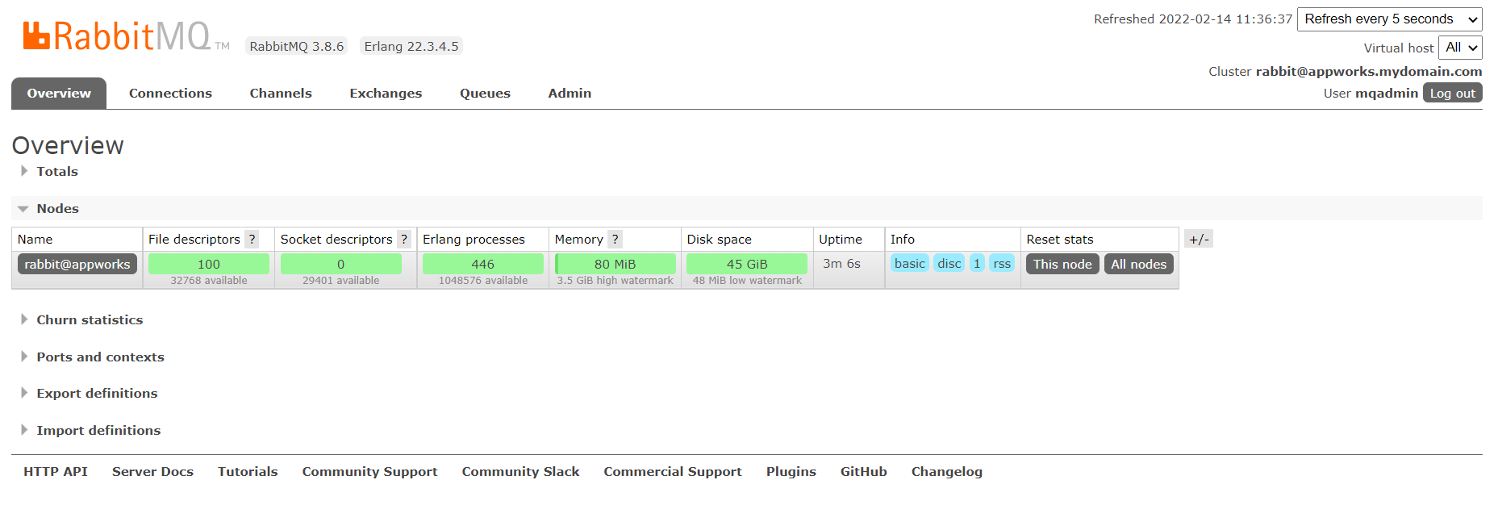Click the RabbitMQ logo
The image size is (1498, 505).
coord(117,36)
